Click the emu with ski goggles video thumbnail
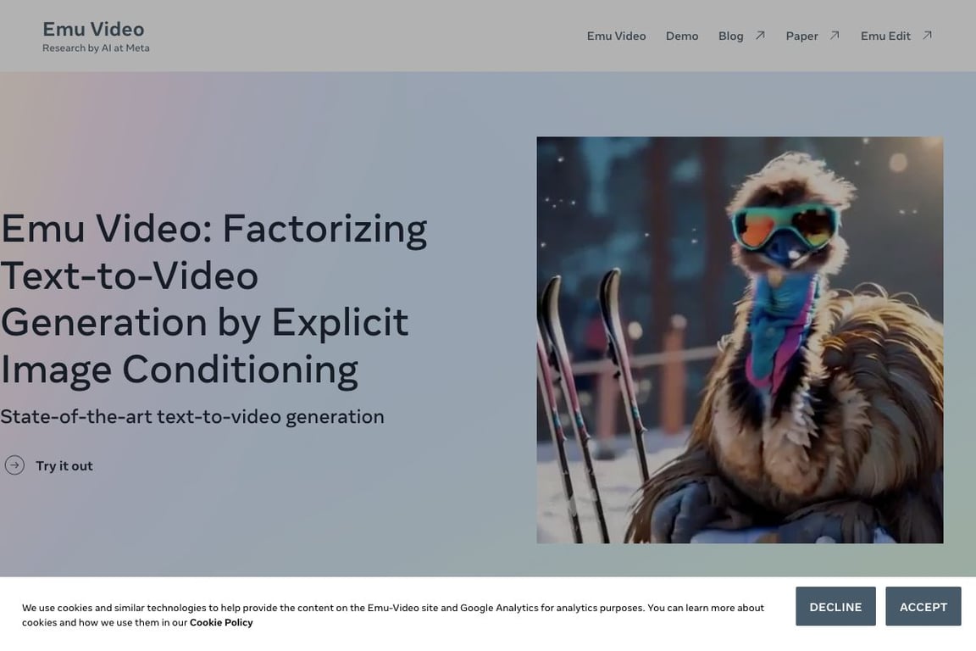 click(740, 340)
